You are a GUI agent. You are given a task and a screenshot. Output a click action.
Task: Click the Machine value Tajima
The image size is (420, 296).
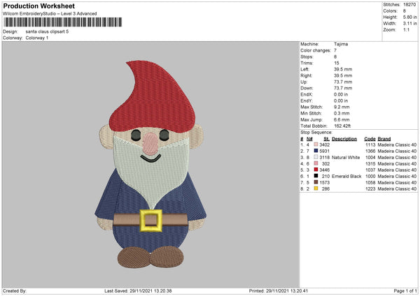pyautogui.click(x=340, y=43)
